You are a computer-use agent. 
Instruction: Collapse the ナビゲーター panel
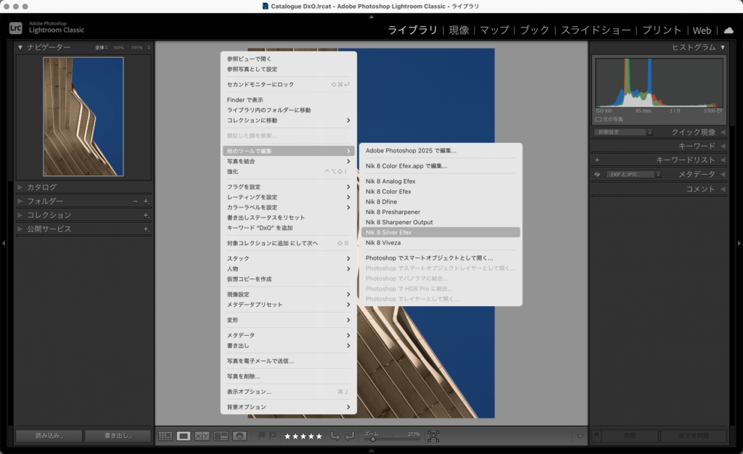[x=20, y=47]
